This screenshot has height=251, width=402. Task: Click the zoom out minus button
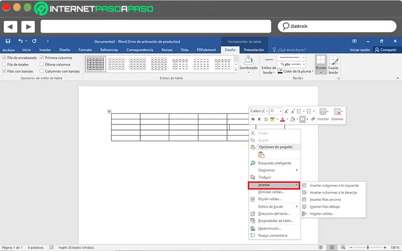[x=351, y=247]
